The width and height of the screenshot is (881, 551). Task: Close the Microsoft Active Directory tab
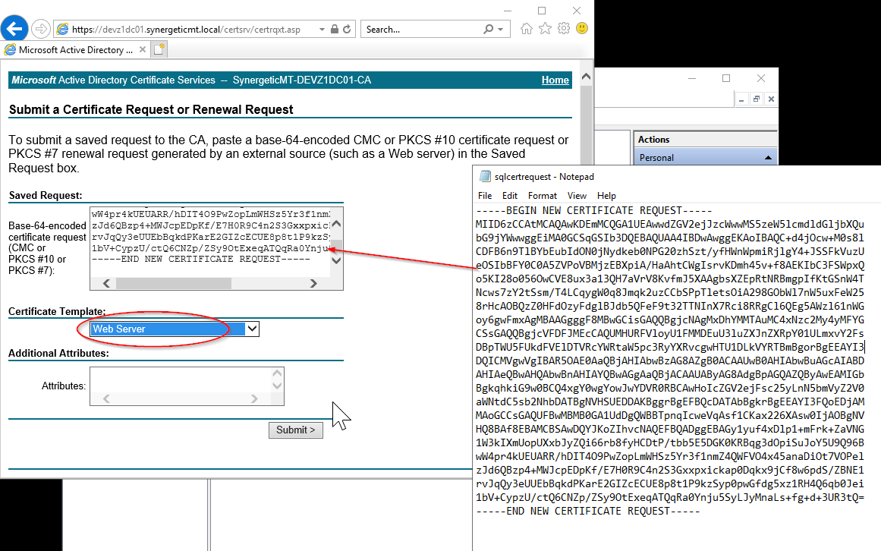pos(143,49)
